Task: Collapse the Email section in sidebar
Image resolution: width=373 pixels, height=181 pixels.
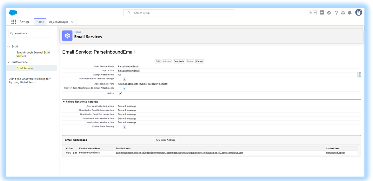Action: 9,47
